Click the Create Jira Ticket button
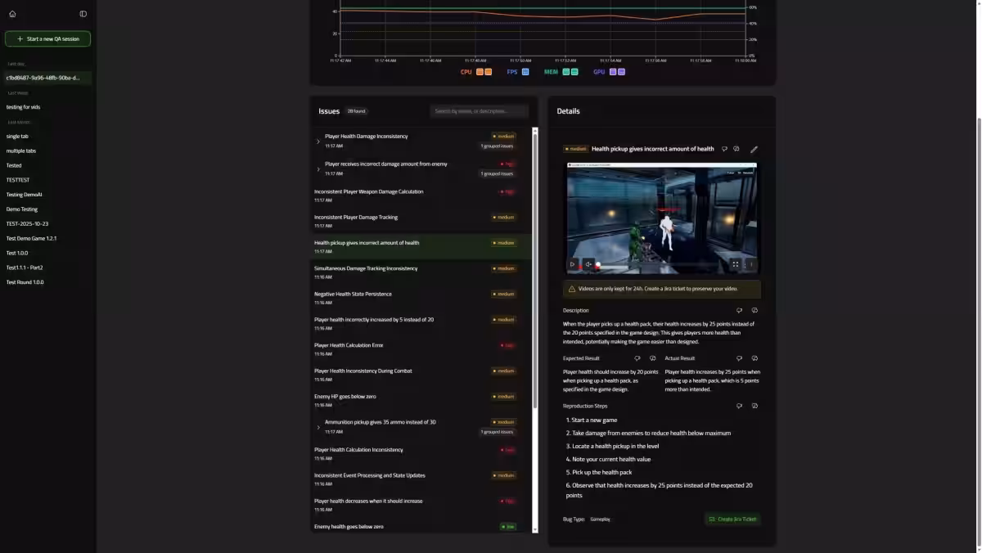This screenshot has width=982, height=553. pos(732,519)
